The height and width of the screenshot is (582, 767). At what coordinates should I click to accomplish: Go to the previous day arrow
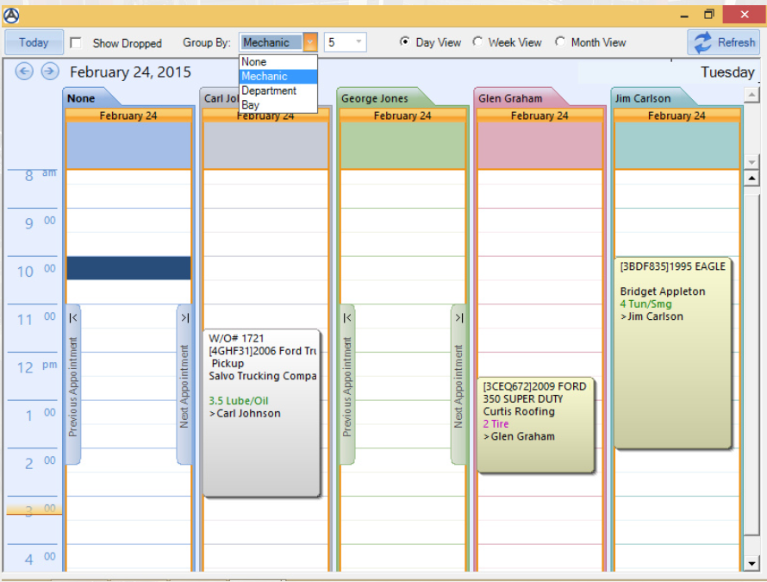pos(24,72)
